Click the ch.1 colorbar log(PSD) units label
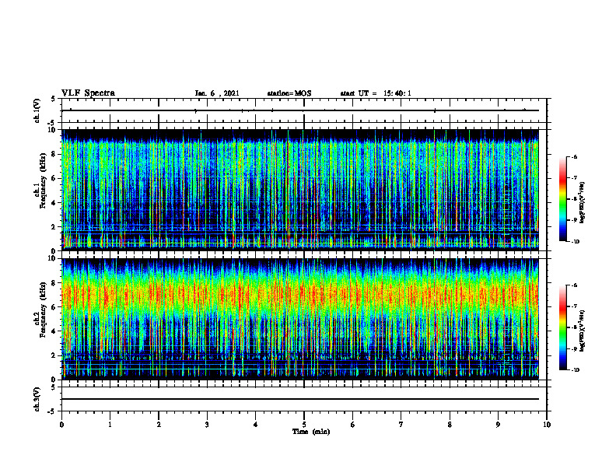 tap(583, 203)
